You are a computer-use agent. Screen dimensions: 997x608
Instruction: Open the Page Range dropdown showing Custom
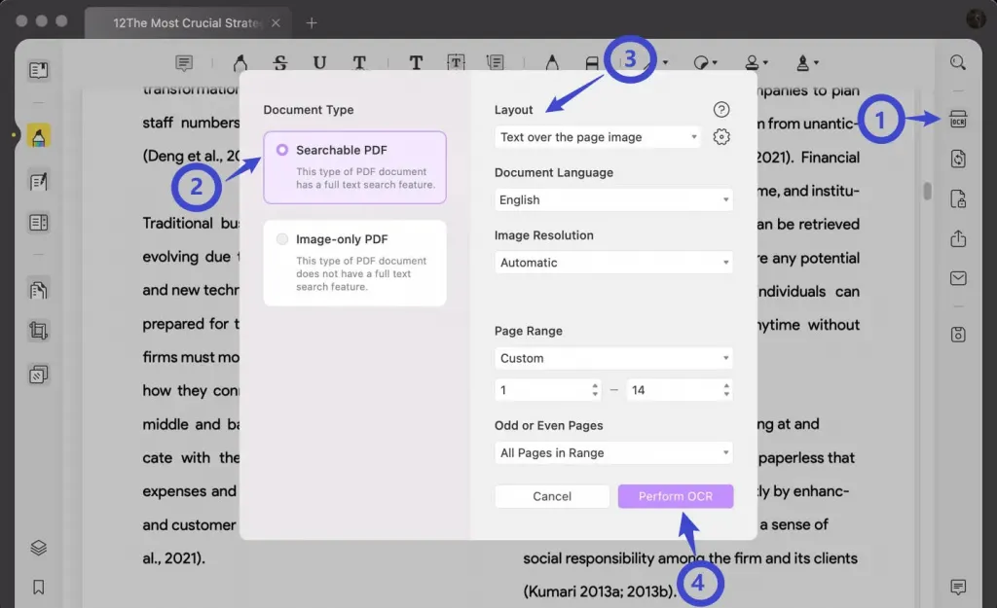[613, 358]
